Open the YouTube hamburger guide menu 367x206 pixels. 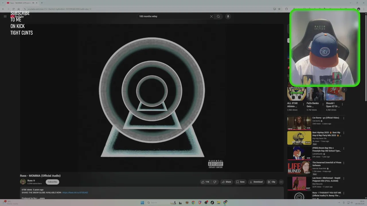coord(5,16)
